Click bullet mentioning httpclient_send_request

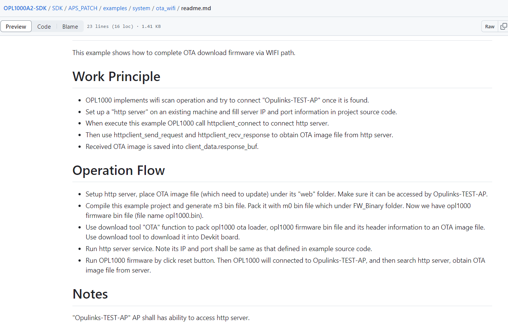[x=239, y=135]
